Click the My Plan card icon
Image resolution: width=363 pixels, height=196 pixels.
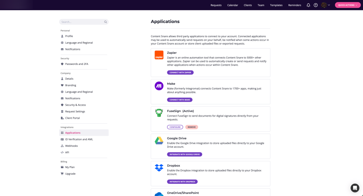pos(62,167)
